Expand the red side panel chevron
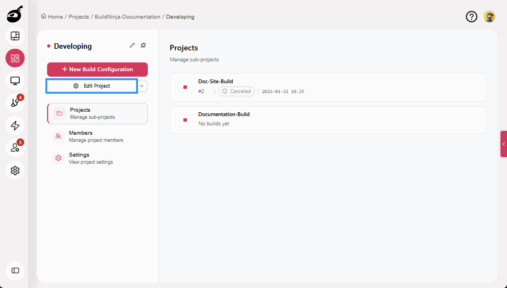The width and height of the screenshot is (507, 288). [x=504, y=144]
